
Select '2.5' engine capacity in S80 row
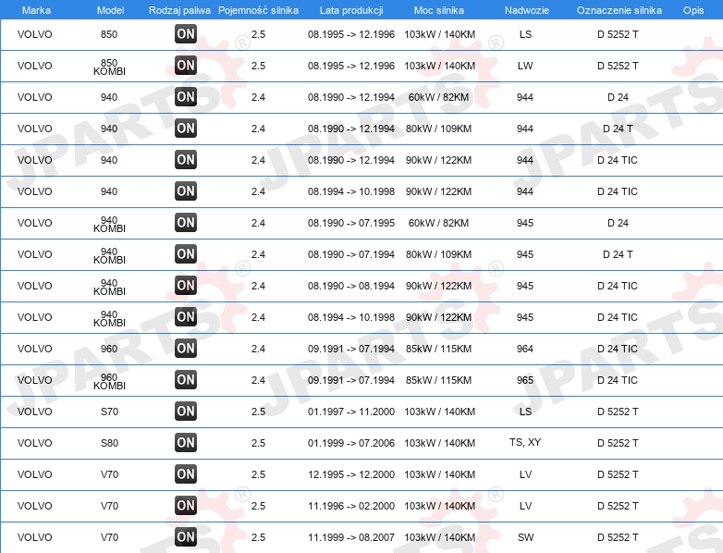[258, 443]
